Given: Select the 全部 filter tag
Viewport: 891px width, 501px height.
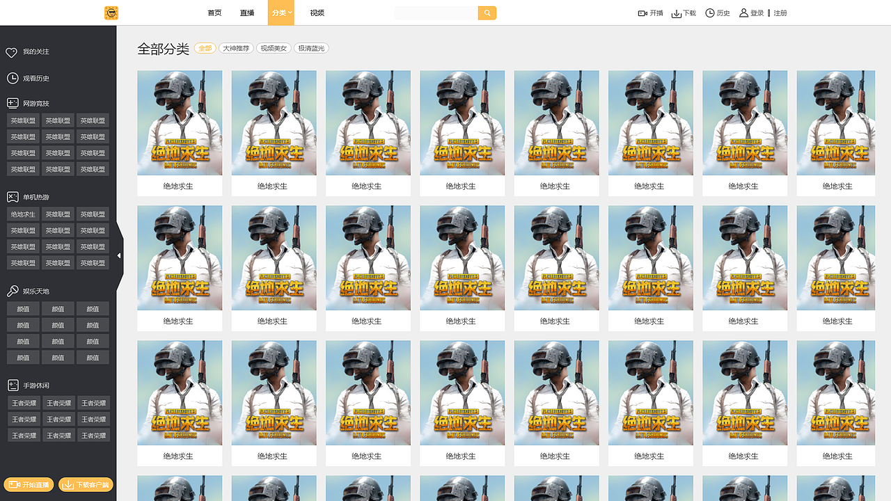Looking at the screenshot, I should [x=205, y=49].
